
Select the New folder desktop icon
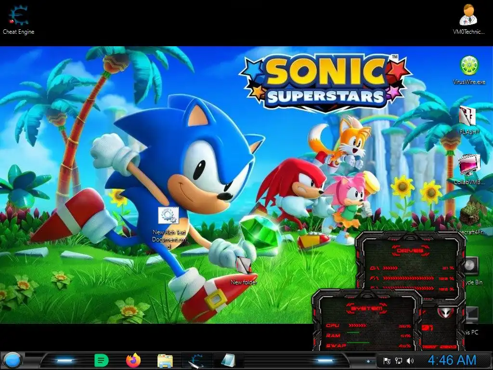point(244,271)
